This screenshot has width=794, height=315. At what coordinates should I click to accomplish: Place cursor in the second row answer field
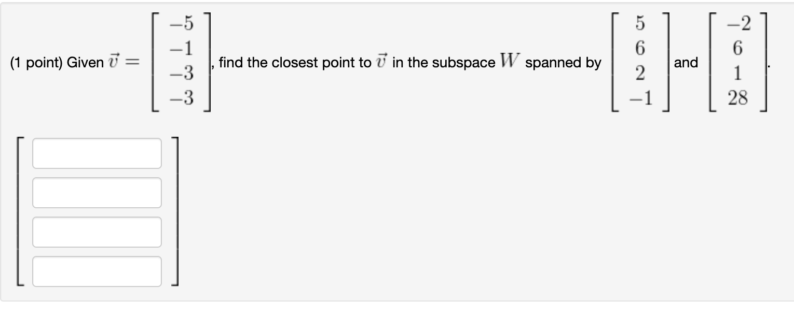click(x=97, y=192)
